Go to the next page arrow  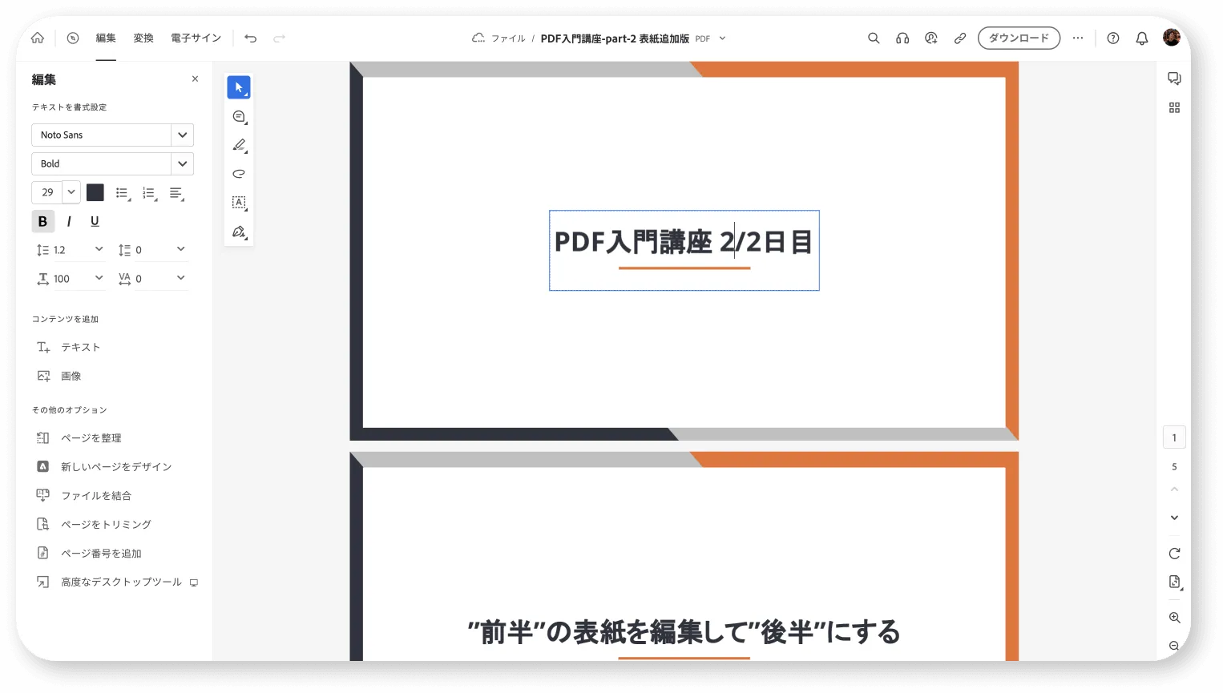click(1174, 518)
